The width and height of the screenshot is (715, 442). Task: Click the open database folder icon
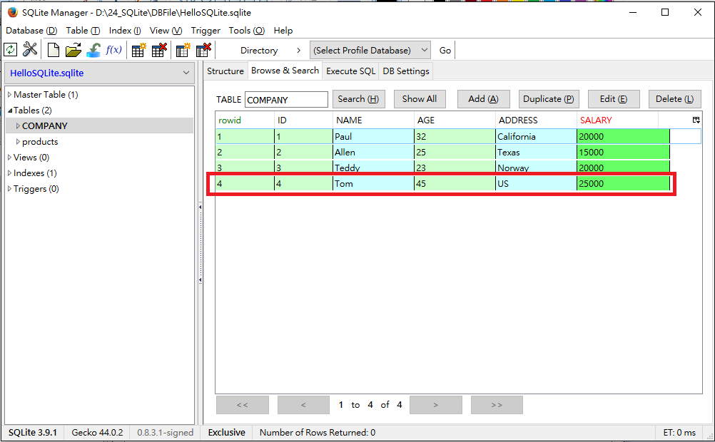tap(71, 49)
